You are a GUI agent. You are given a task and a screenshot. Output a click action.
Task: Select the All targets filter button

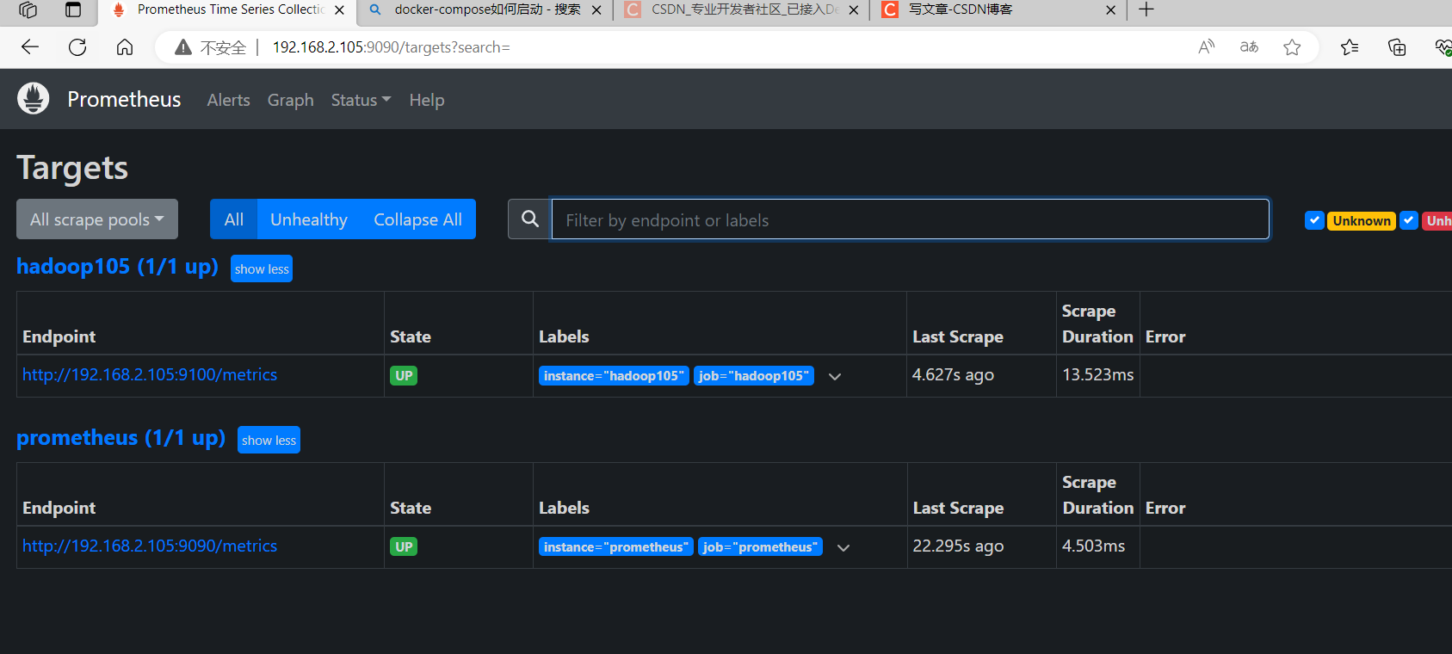pos(234,219)
